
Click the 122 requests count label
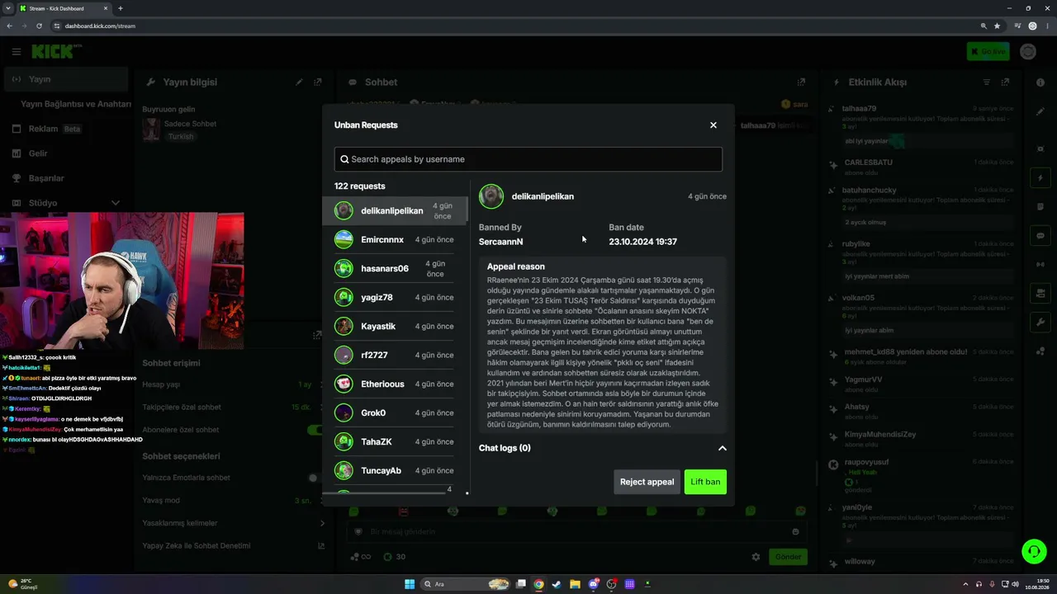pos(359,186)
